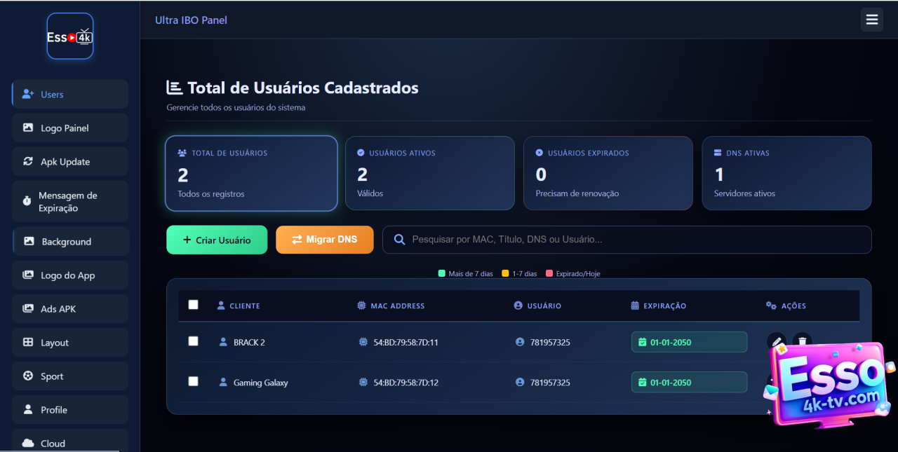
Task: Click the Esso 4k logo in sidebar
Action: (x=70, y=36)
